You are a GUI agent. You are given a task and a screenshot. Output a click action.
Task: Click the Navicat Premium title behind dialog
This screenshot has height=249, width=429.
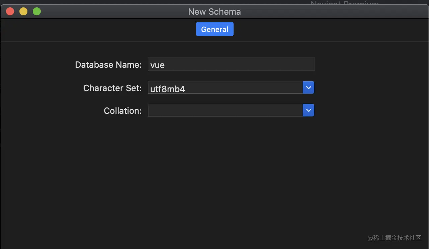tap(345, 3)
